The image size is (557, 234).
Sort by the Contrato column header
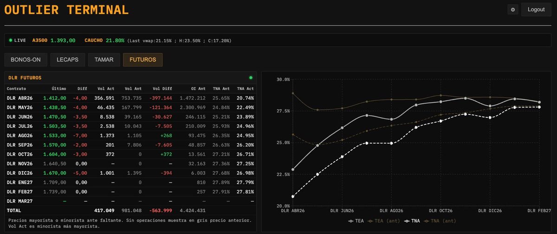click(x=17, y=88)
